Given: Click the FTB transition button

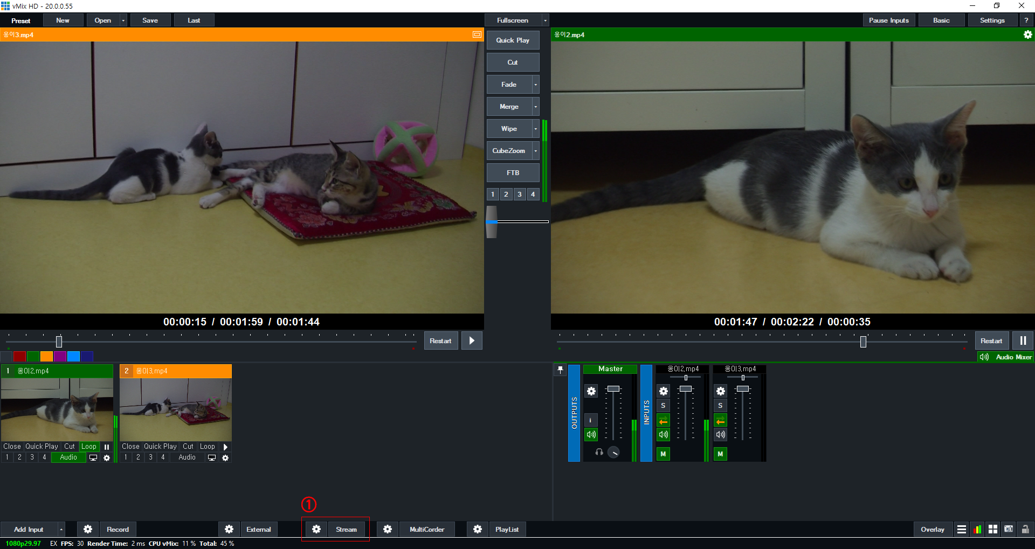Looking at the screenshot, I should pyautogui.click(x=513, y=173).
